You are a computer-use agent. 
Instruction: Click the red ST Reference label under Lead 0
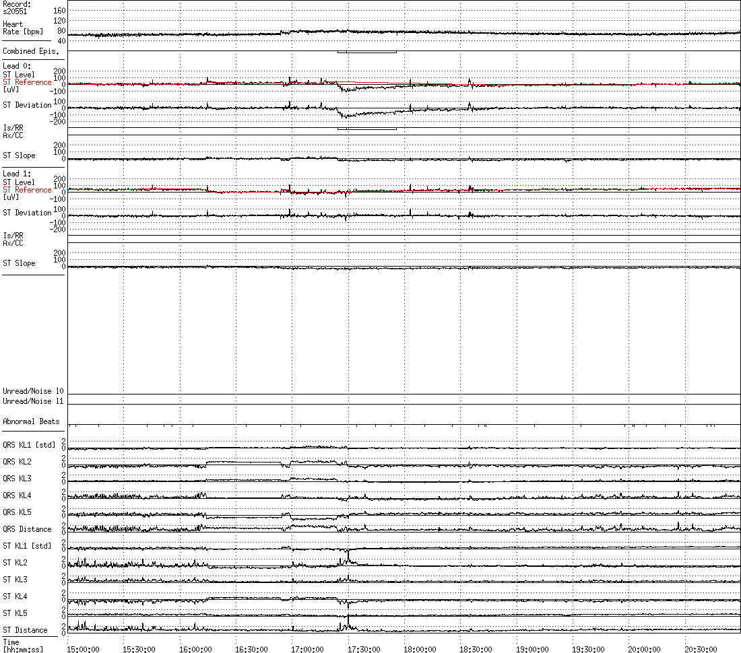coord(27,82)
